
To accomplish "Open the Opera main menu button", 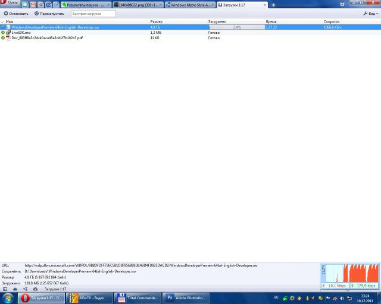I will 10,3.
